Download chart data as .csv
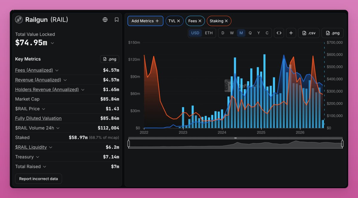 pyautogui.click(x=309, y=33)
